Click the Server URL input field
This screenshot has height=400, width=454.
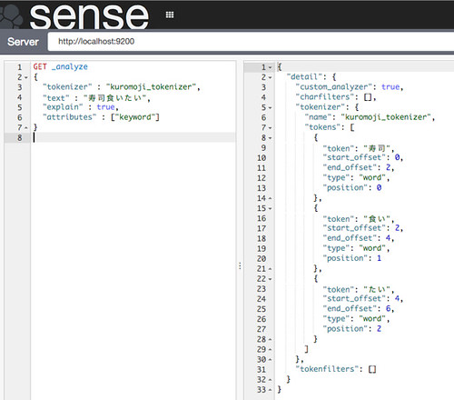point(252,42)
